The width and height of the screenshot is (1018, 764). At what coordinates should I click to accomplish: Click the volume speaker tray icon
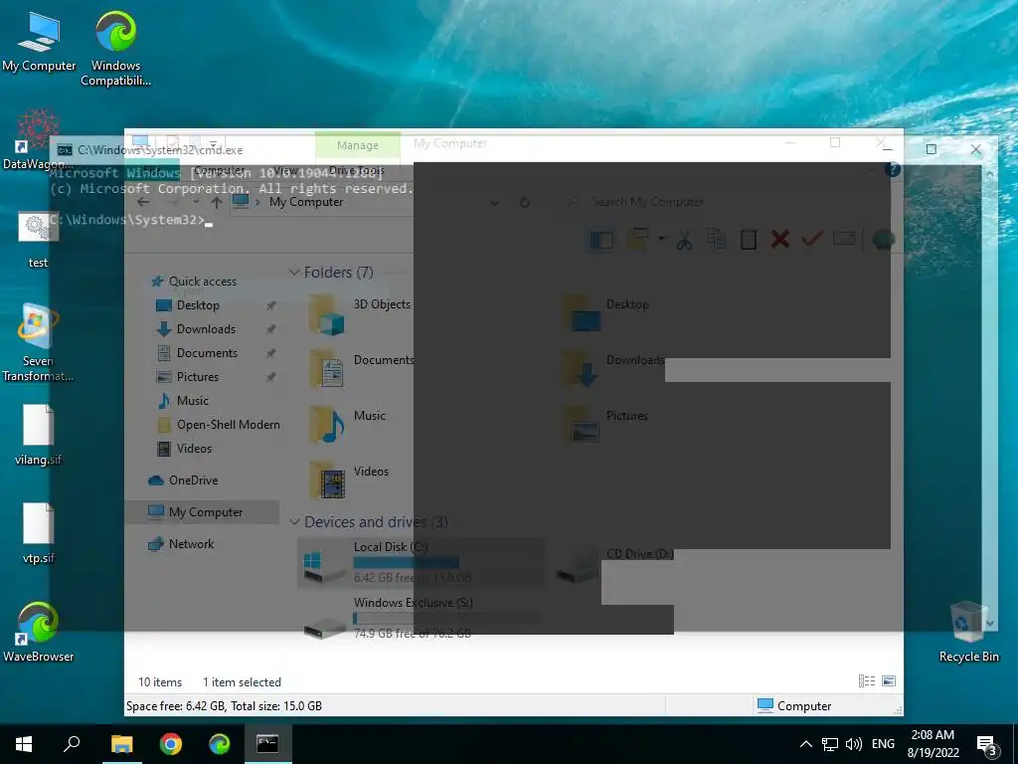pos(854,744)
